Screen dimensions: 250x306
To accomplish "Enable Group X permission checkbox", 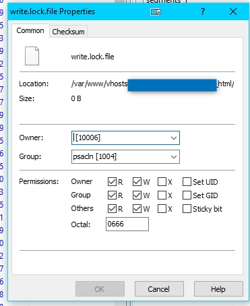I will tap(162, 195).
